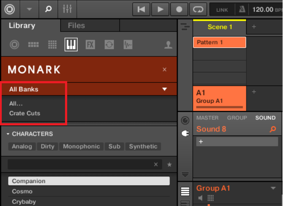Select the Loops type icon in the browser
The height and width of the screenshot is (206, 283).
pos(109,44)
